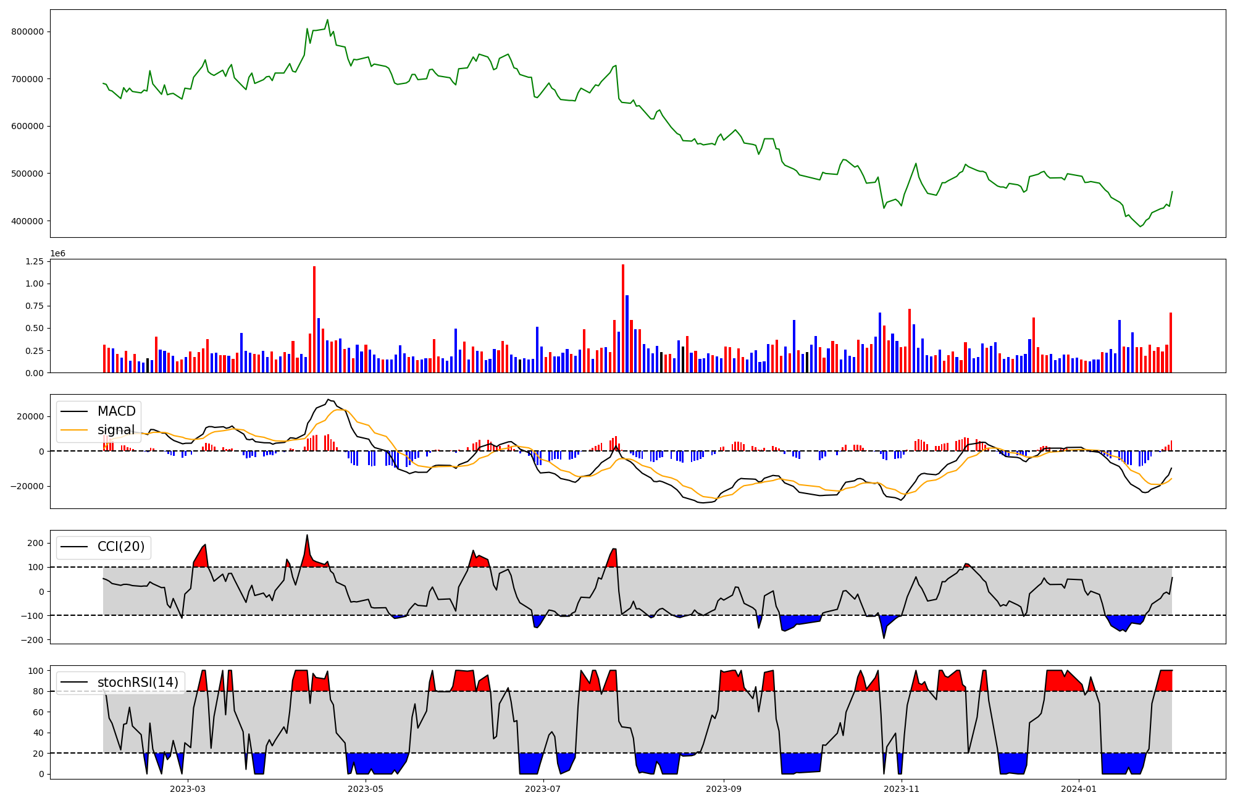The height and width of the screenshot is (803, 1235).
Task: Click the 1e6 volume scale label
Action: pos(57,254)
